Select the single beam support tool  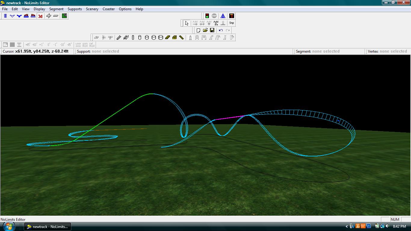click(119, 38)
